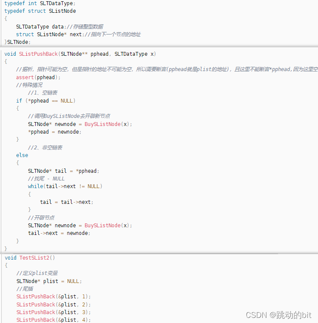Click the 'SListPushBack(&plist, 4);' call
318x323 pixels.
(x=54, y=320)
